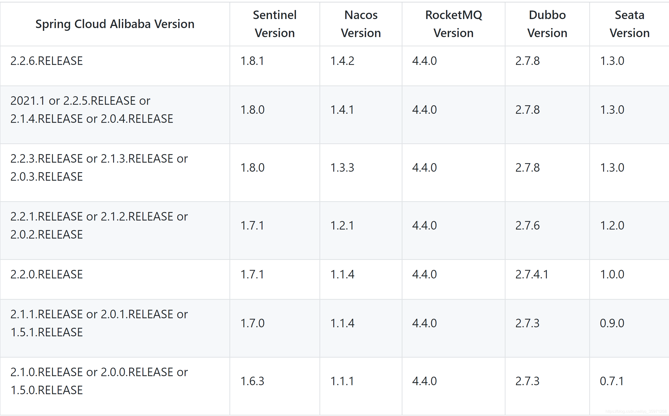Screen dimensions: 669x416
Task: Click Dubbo 2.7.3 in the 2.1.0.RELEASE row
Action: coord(528,381)
